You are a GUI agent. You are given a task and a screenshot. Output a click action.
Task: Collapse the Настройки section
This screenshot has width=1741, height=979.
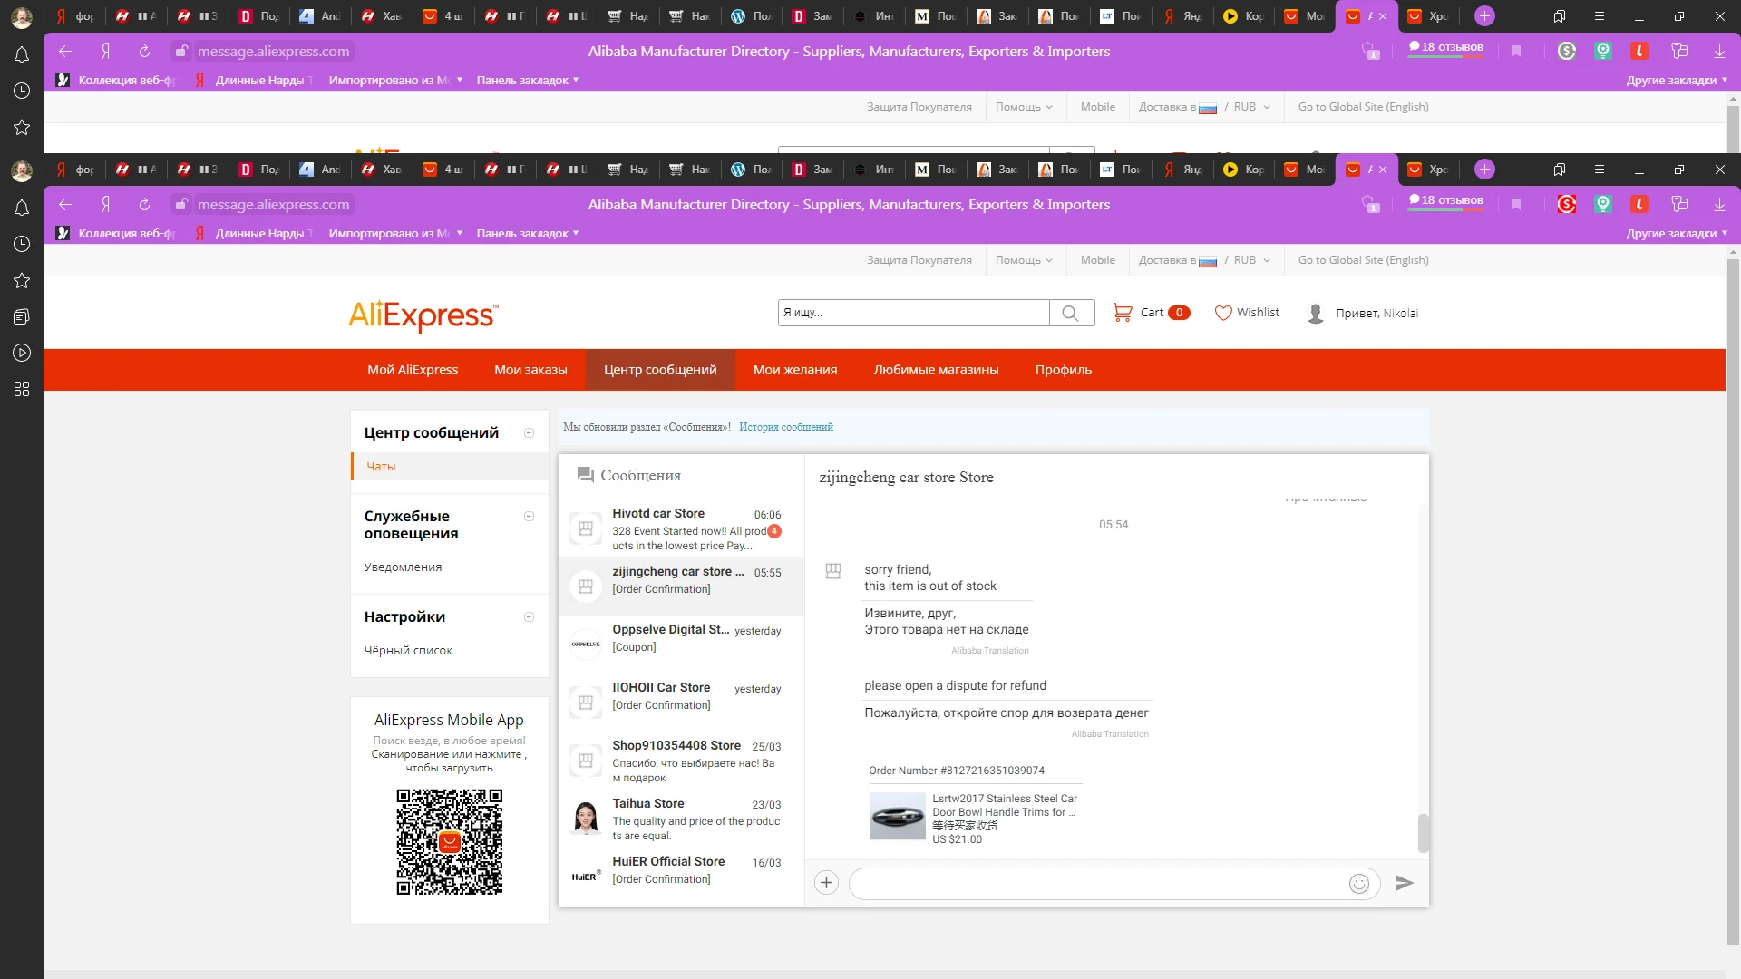click(530, 617)
